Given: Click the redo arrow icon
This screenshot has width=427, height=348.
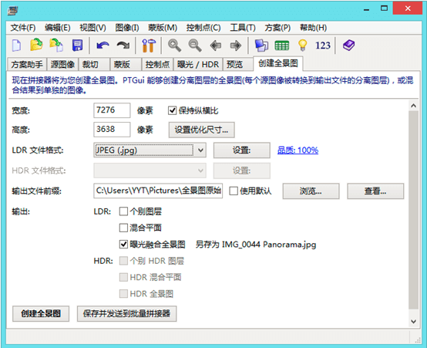Looking at the screenshot, I should 123,46.
